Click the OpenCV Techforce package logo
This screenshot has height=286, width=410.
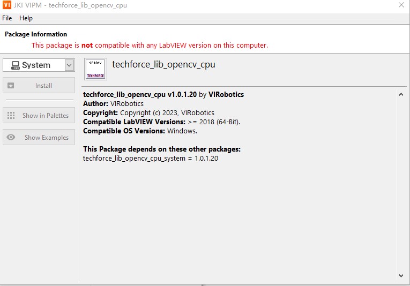95,69
